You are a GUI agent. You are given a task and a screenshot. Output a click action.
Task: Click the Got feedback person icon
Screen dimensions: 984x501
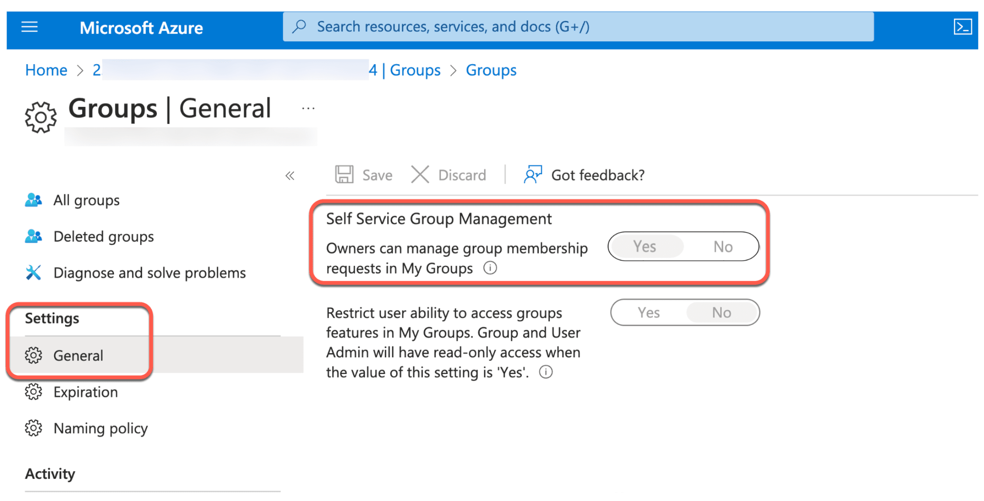[x=533, y=175]
